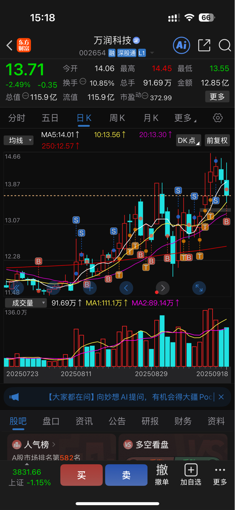The width and height of the screenshot is (235, 510).
Task: Jump chart to earliest double-arrow icon
Action: click(x=17, y=288)
